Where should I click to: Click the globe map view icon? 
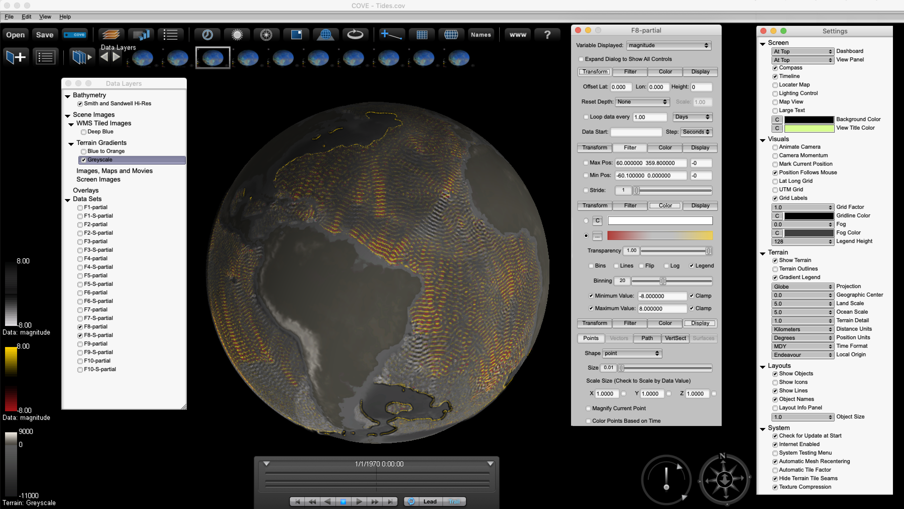click(x=325, y=35)
